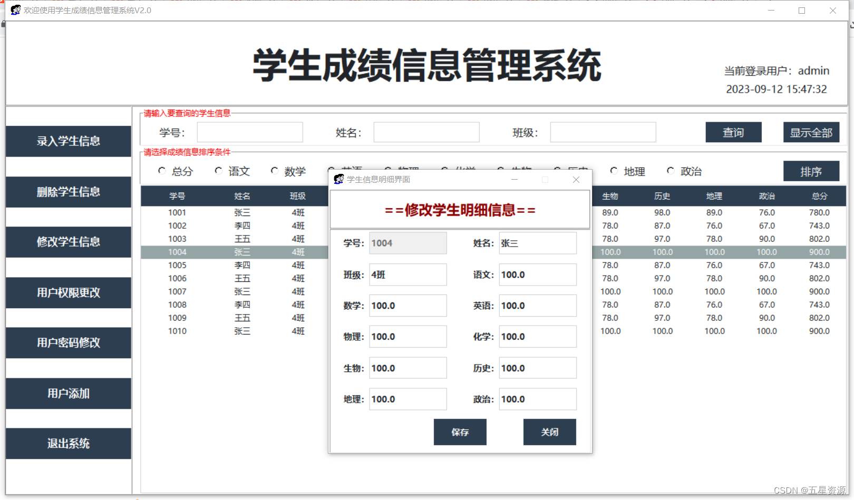Select the 数学 sorting radio button
Viewport: 854px width, 500px height.
[275, 170]
